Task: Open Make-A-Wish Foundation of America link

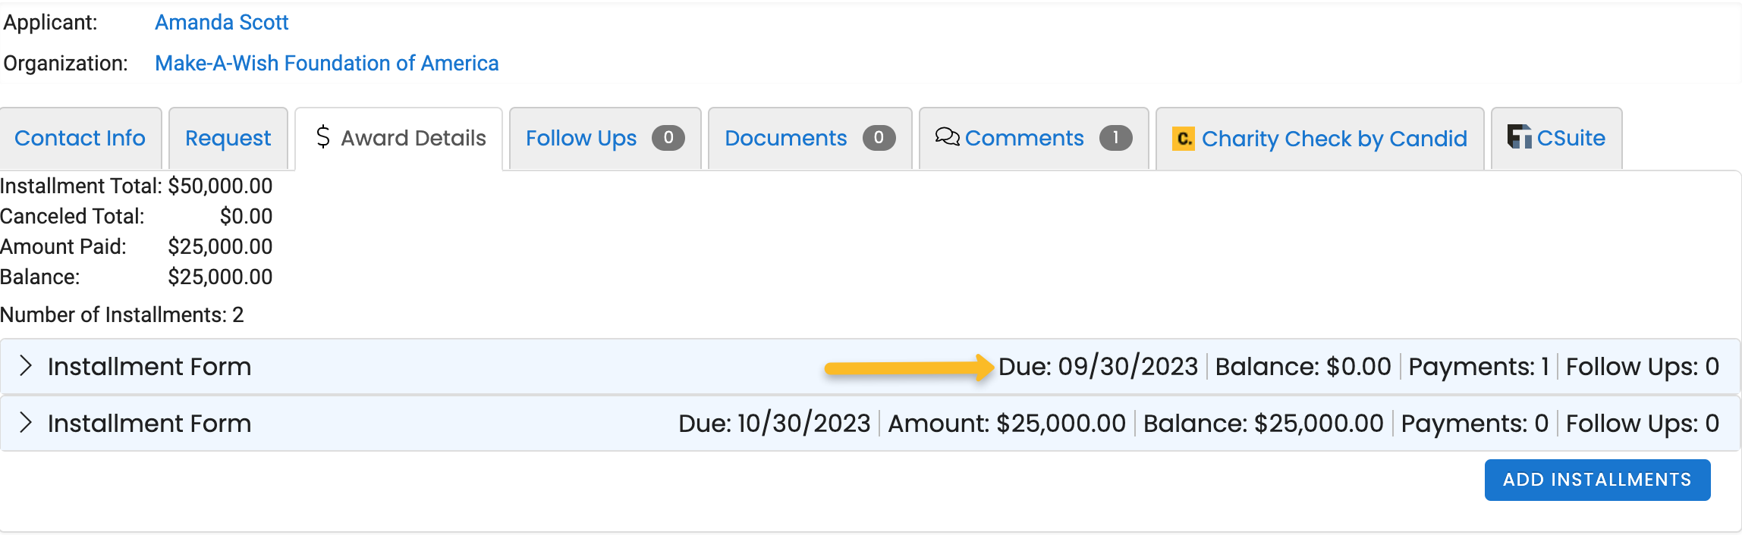Action: (327, 64)
